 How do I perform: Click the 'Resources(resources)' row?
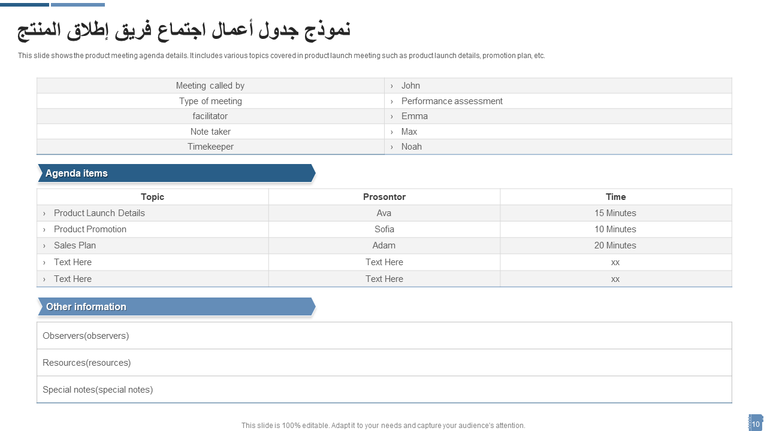[x=384, y=363]
